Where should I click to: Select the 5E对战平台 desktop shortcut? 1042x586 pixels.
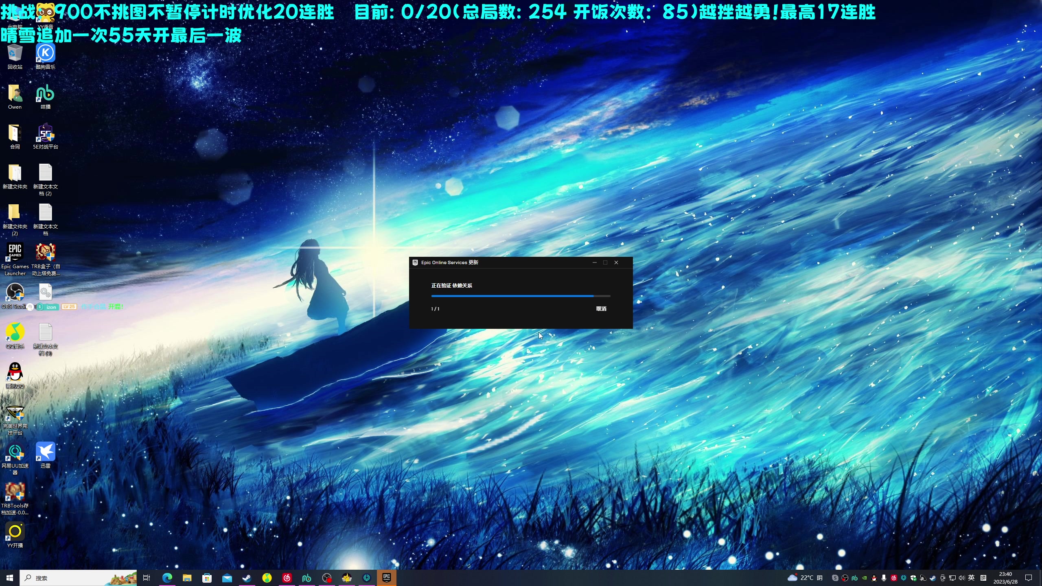(45, 137)
